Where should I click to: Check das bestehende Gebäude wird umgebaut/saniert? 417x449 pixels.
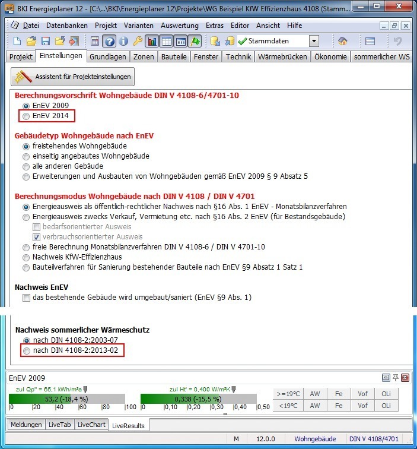coord(26,298)
